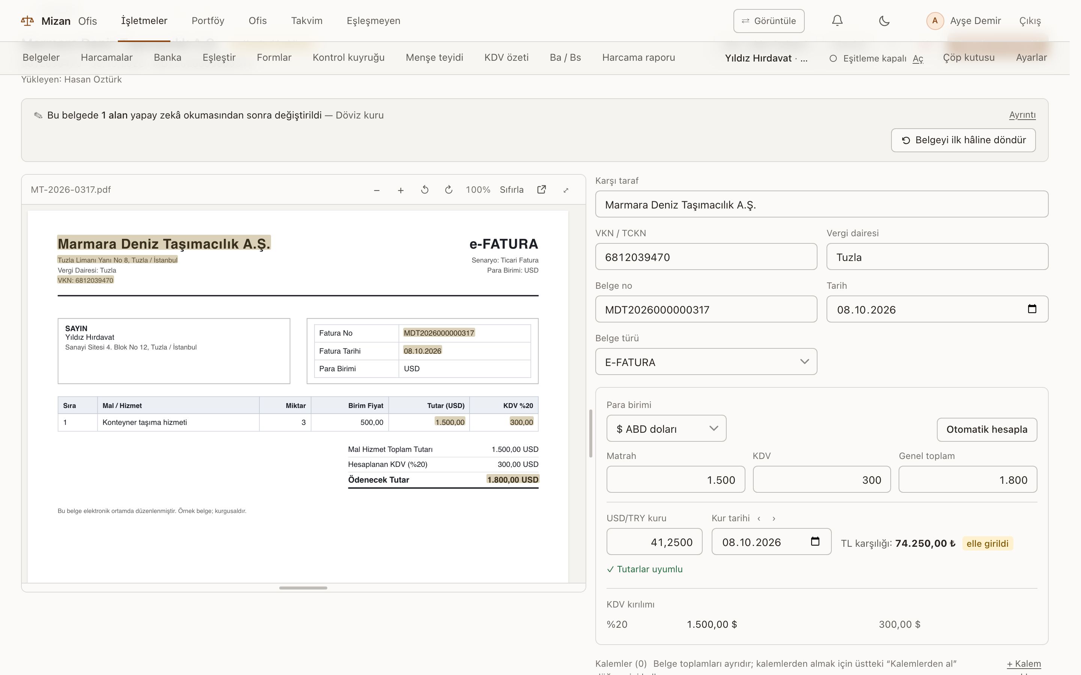This screenshot has height=675, width=1081.
Task: Zoom in the PDF viewer
Action: point(401,190)
